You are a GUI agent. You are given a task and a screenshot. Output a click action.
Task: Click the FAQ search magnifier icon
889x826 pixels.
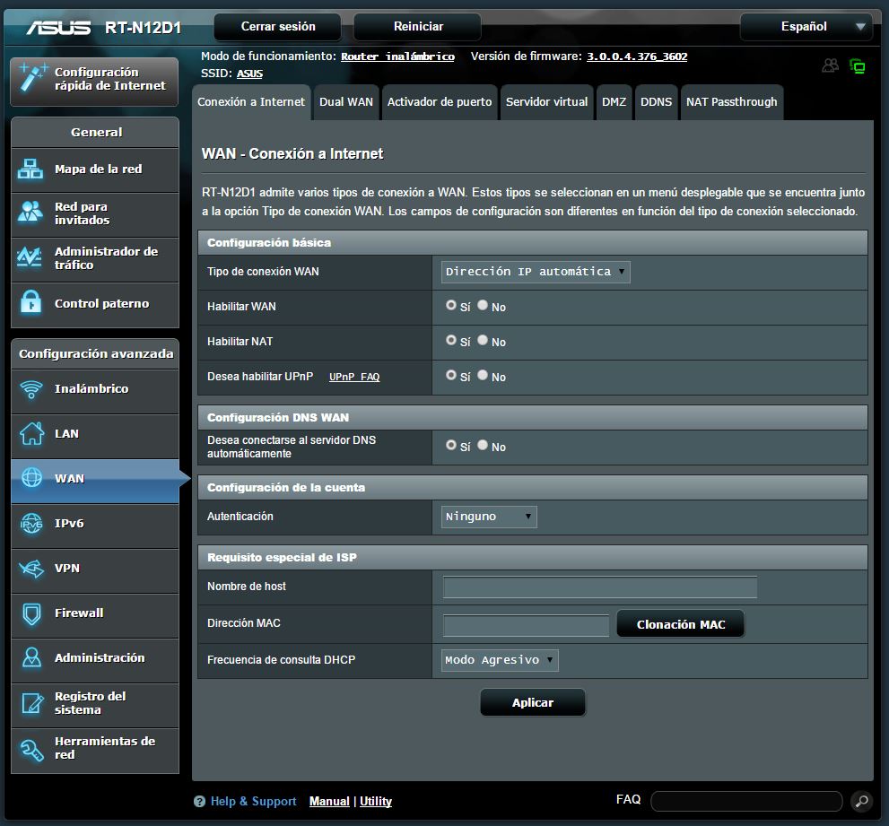tap(860, 801)
